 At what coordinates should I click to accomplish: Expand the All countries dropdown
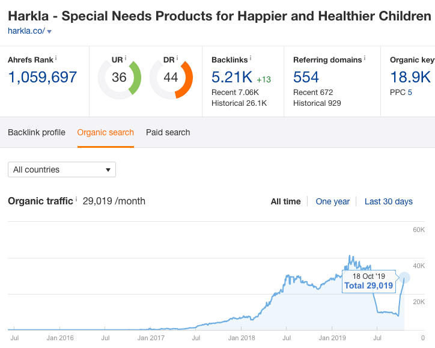pos(62,169)
